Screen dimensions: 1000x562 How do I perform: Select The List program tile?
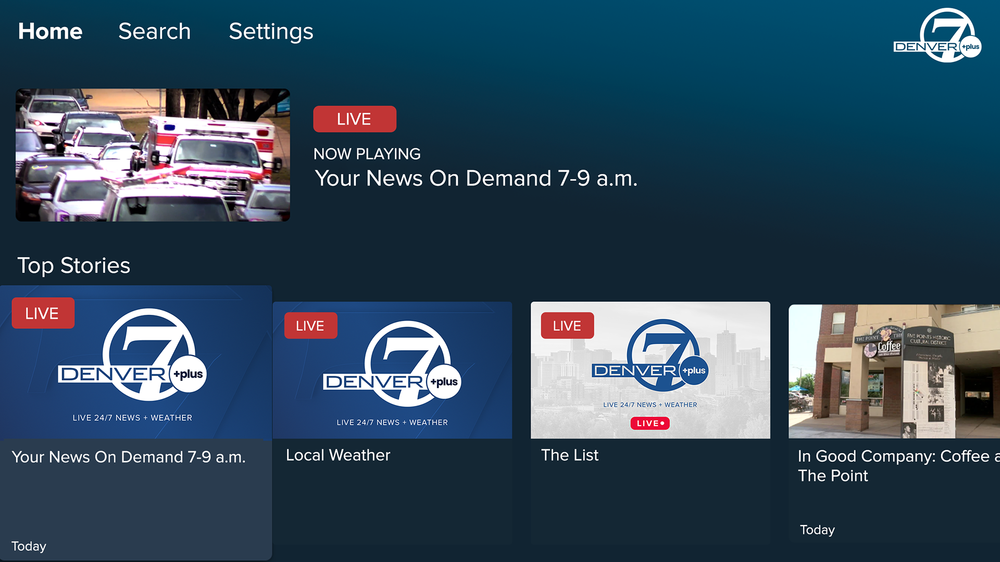(649, 369)
